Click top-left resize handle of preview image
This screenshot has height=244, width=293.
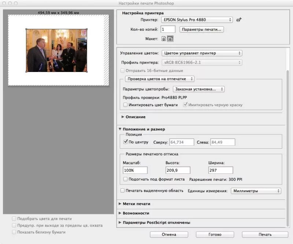point(26,29)
